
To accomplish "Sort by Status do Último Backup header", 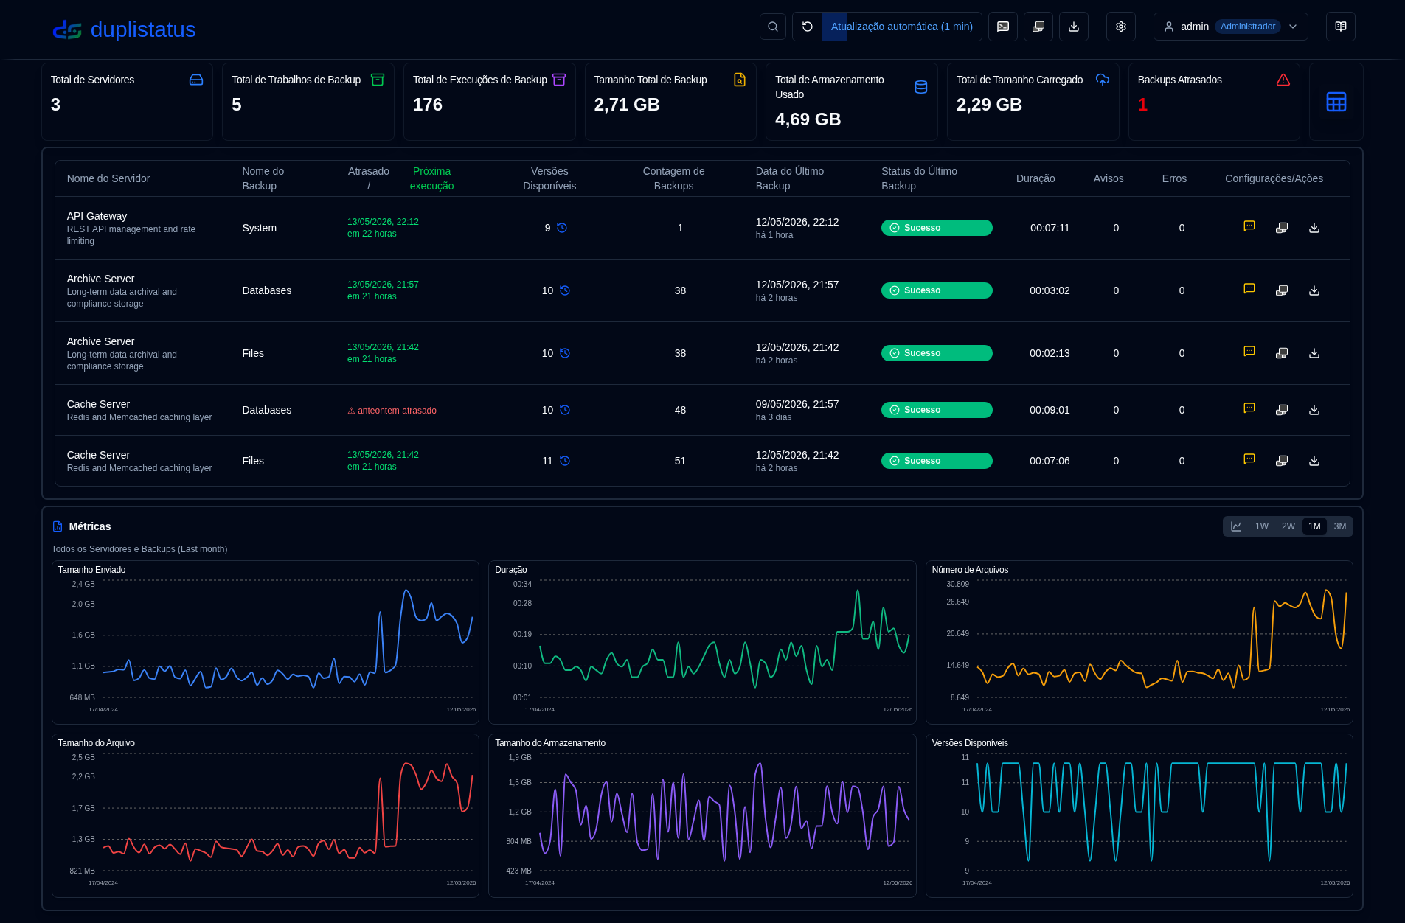I will tap(919, 178).
